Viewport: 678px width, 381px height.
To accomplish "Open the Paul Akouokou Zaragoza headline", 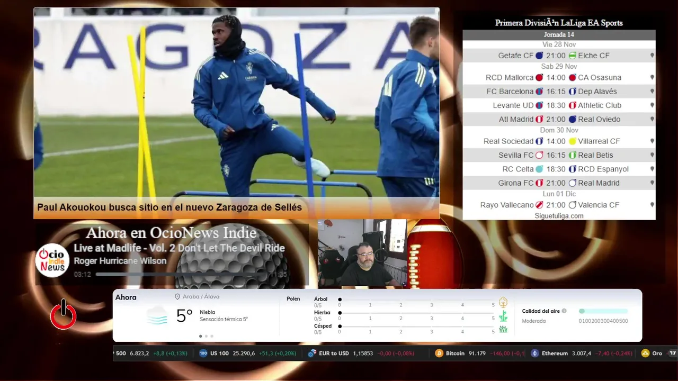I will [169, 207].
